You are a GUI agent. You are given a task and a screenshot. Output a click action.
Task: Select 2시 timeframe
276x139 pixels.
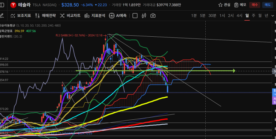pos(231,16)
